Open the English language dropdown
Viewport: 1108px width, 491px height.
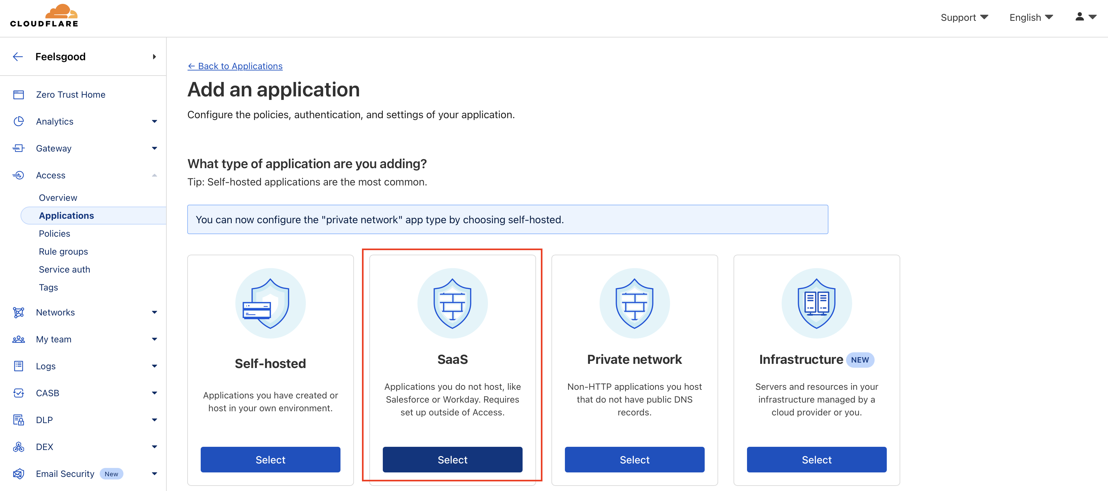pyautogui.click(x=1031, y=18)
